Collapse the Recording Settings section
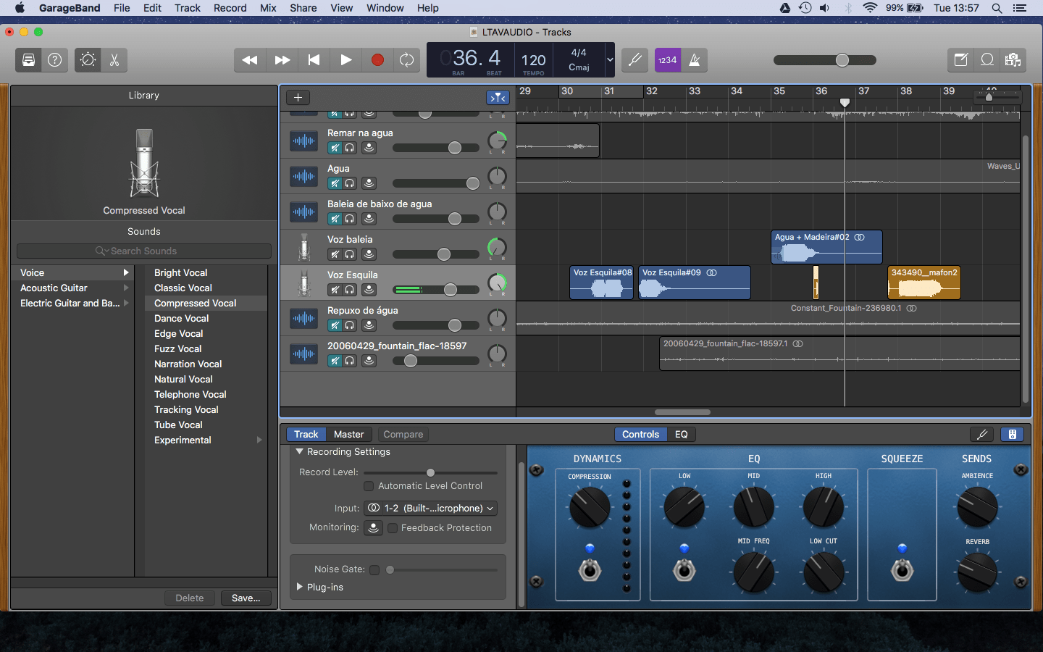The width and height of the screenshot is (1043, 652). coord(299,451)
